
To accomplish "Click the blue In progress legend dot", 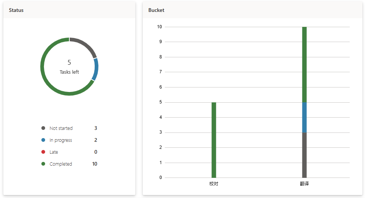I will click(43, 140).
